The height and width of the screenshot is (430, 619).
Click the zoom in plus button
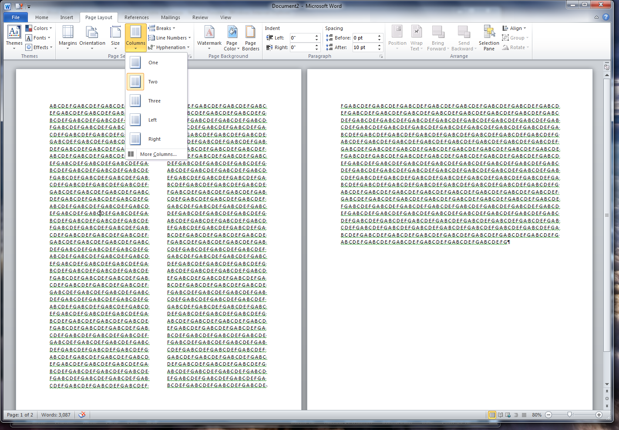[x=599, y=415]
